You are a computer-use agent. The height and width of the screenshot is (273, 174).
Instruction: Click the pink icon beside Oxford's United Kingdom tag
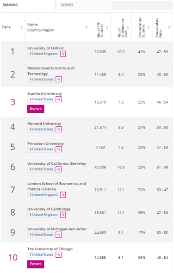coord(63,54)
